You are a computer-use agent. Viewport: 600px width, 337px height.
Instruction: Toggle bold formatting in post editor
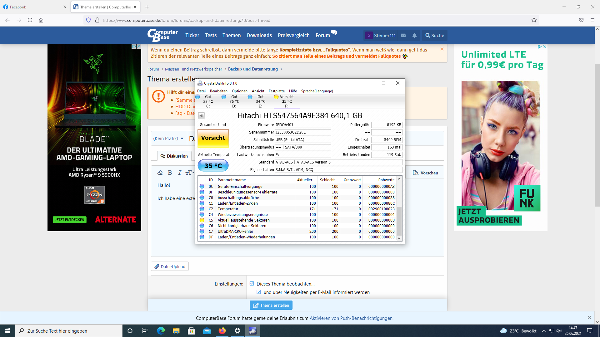170,173
